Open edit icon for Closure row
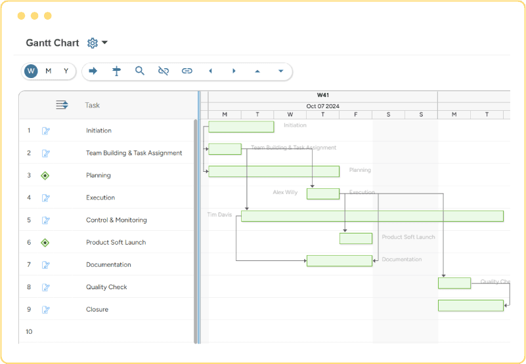Image resolution: width=526 pixels, height=364 pixels. [x=45, y=310]
